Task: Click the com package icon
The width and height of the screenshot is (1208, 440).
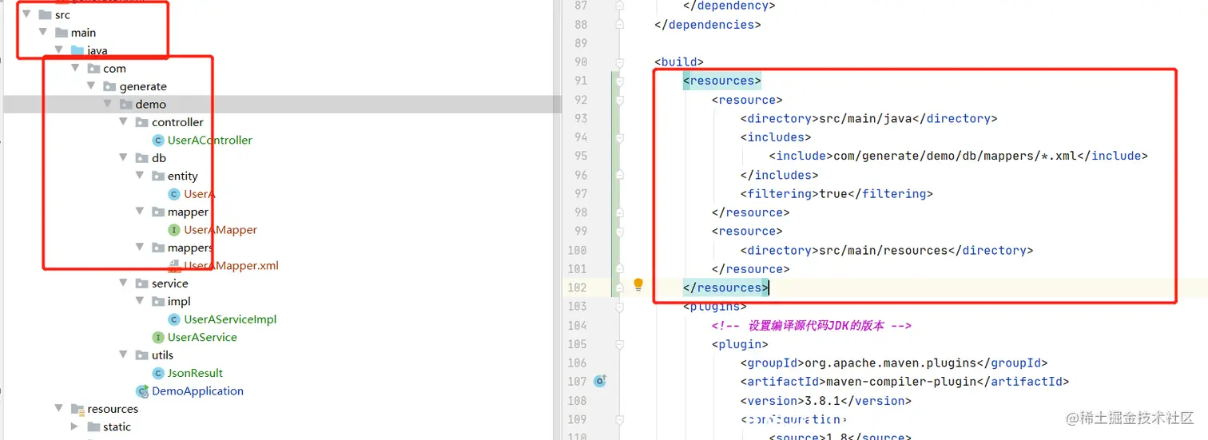Action: [93, 68]
